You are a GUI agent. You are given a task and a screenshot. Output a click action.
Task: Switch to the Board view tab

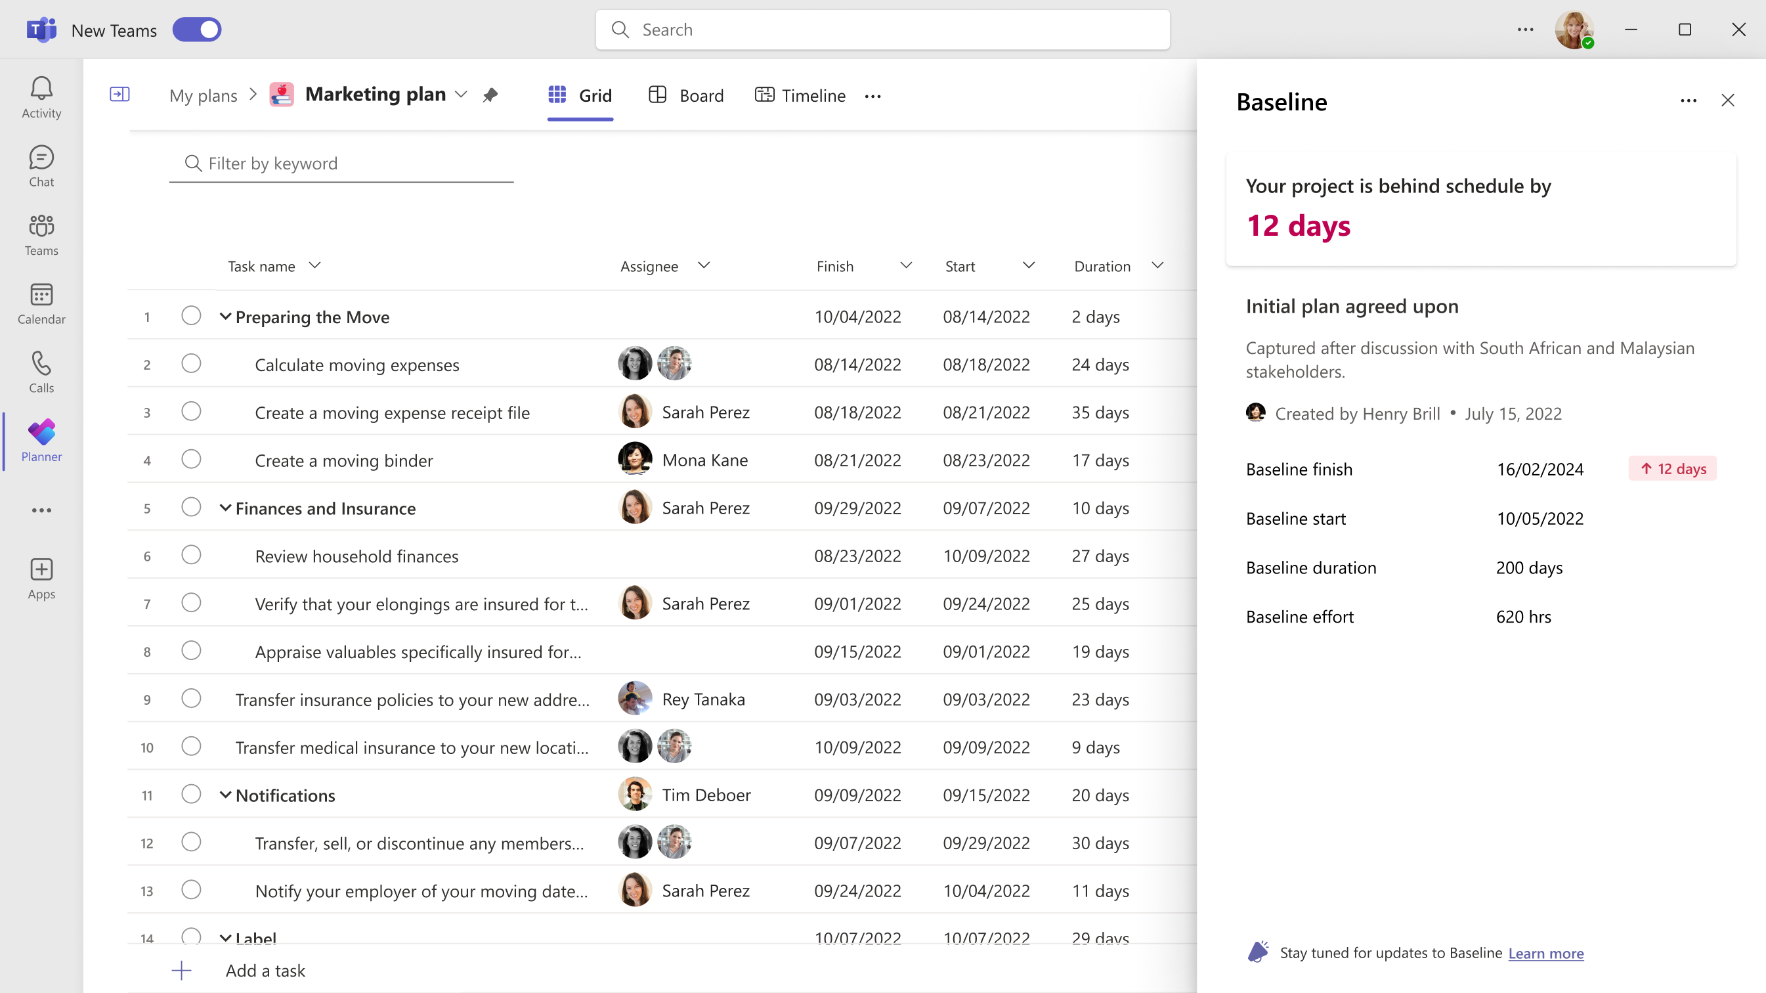pos(686,95)
